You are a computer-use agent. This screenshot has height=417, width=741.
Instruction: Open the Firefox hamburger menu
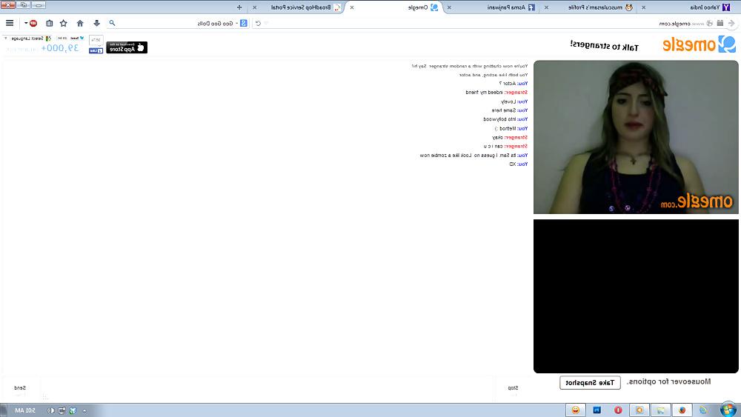coord(10,23)
